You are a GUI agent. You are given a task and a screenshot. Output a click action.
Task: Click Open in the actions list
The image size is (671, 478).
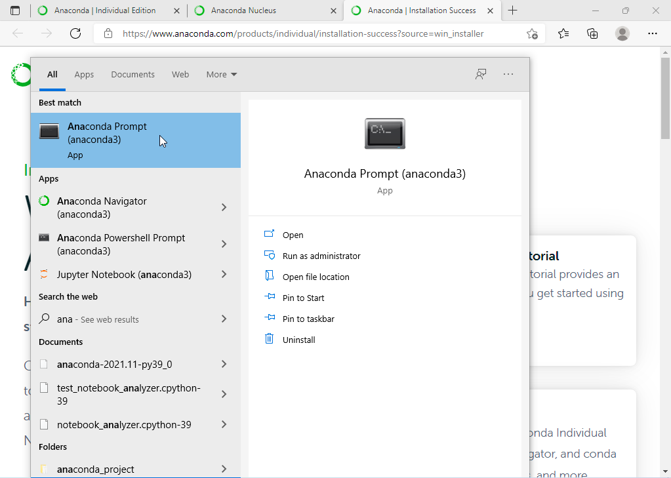coord(293,235)
